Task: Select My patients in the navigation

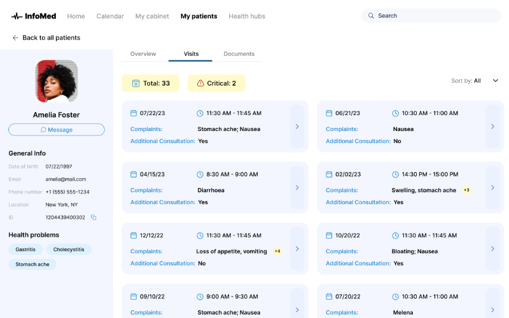Action: coord(199,17)
